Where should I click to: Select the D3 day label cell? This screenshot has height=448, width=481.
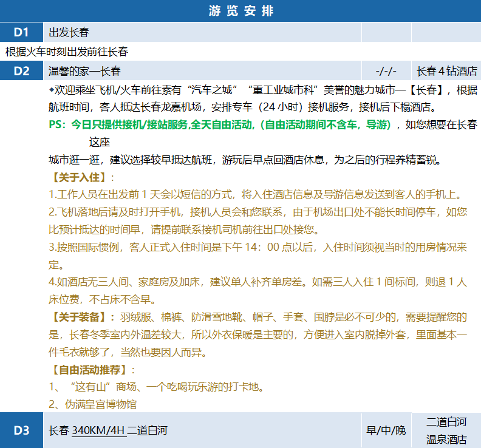point(21,430)
